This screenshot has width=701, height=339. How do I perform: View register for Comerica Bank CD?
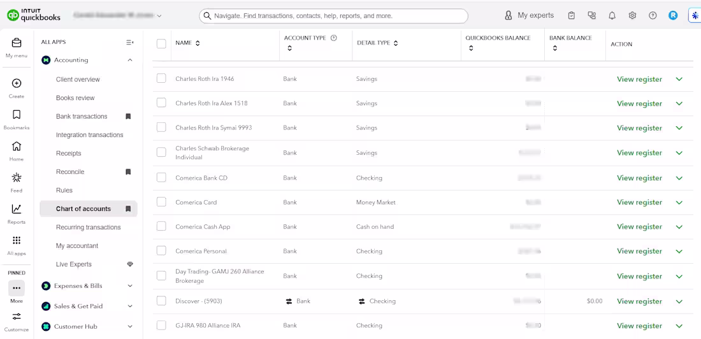click(639, 178)
